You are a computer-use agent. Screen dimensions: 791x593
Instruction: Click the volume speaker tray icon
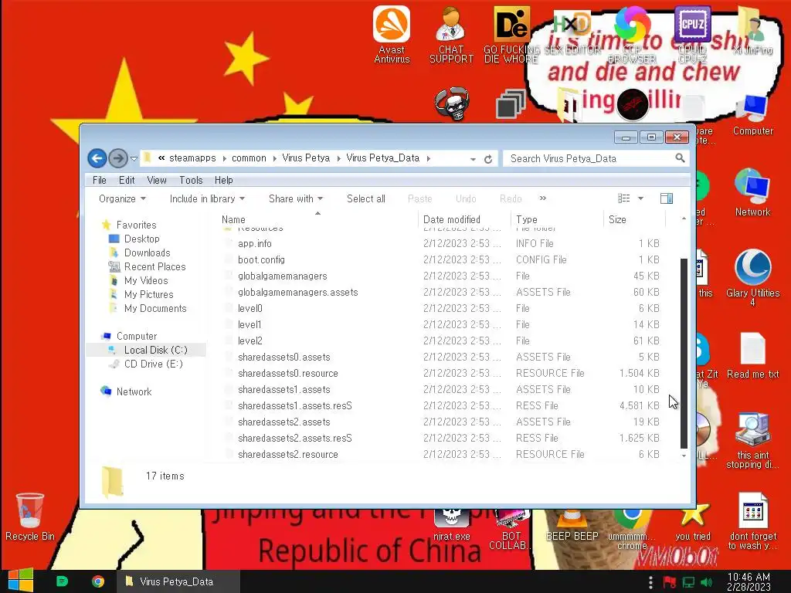tap(706, 582)
